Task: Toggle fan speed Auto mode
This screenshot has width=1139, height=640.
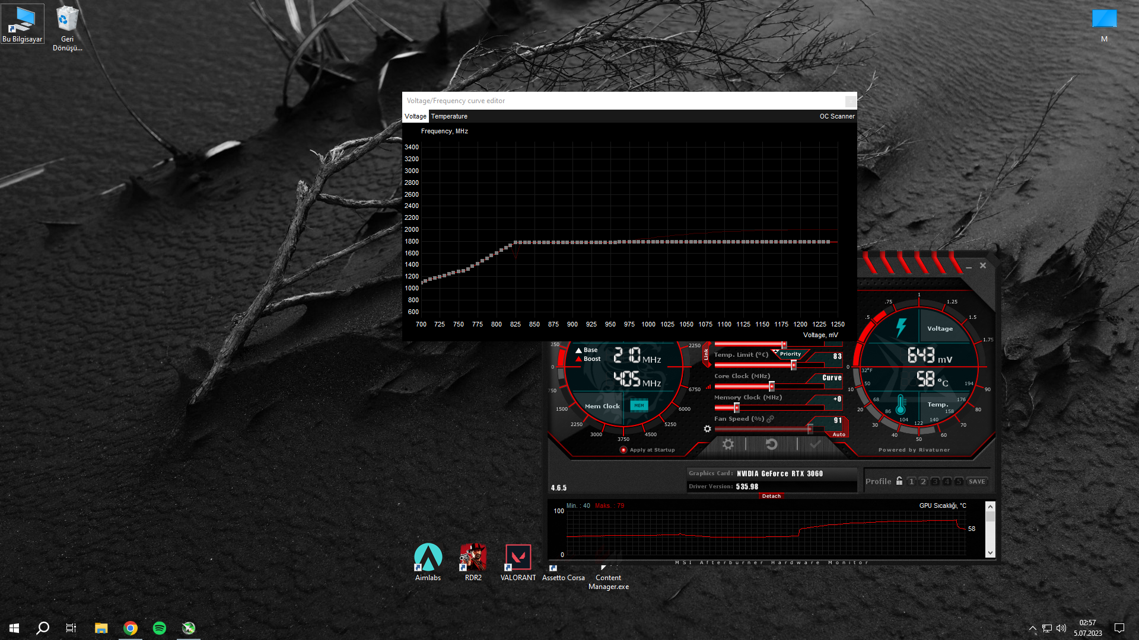Action: [839, 434]
